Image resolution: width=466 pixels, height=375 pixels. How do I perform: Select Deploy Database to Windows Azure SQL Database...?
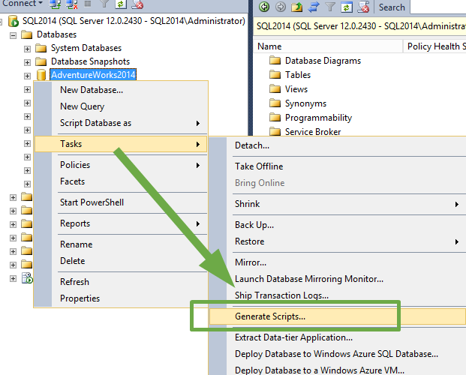(336, 354)
